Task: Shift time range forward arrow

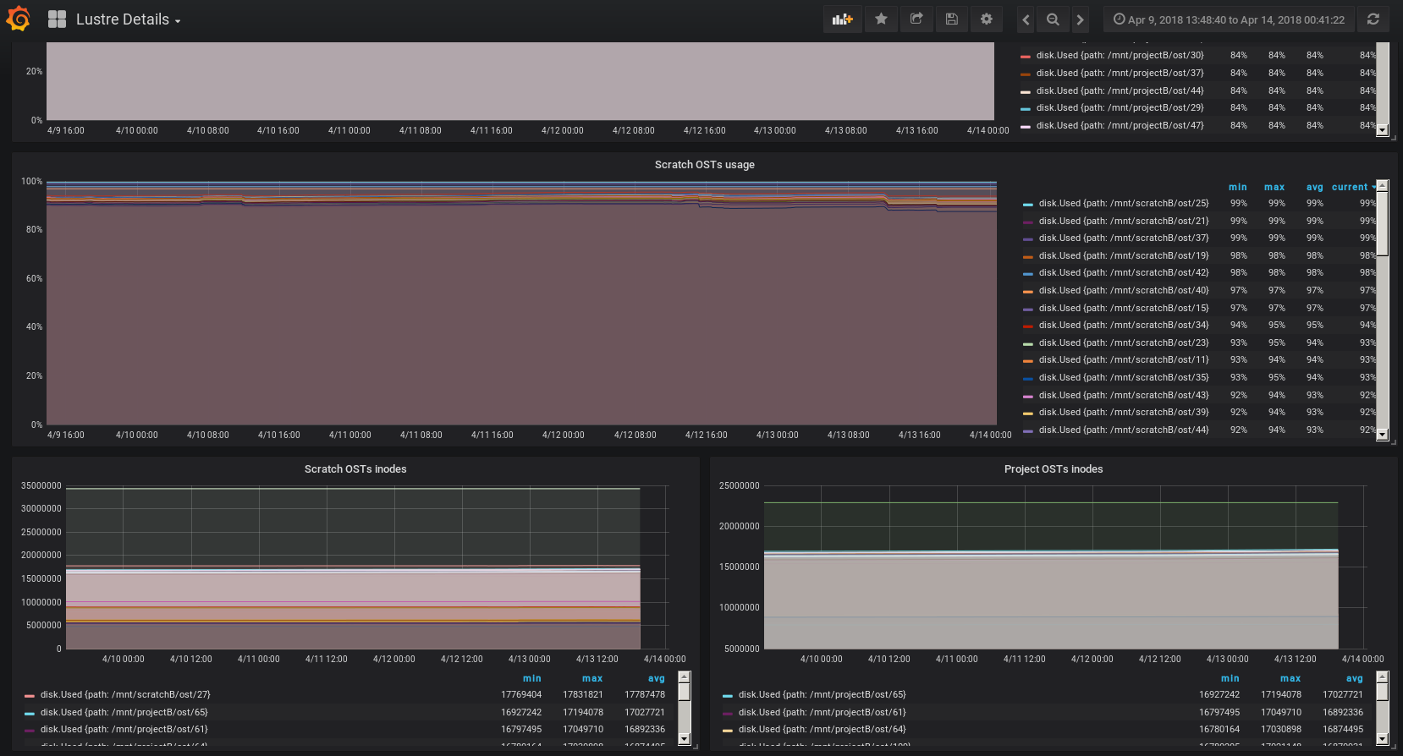Action: 1080,19
